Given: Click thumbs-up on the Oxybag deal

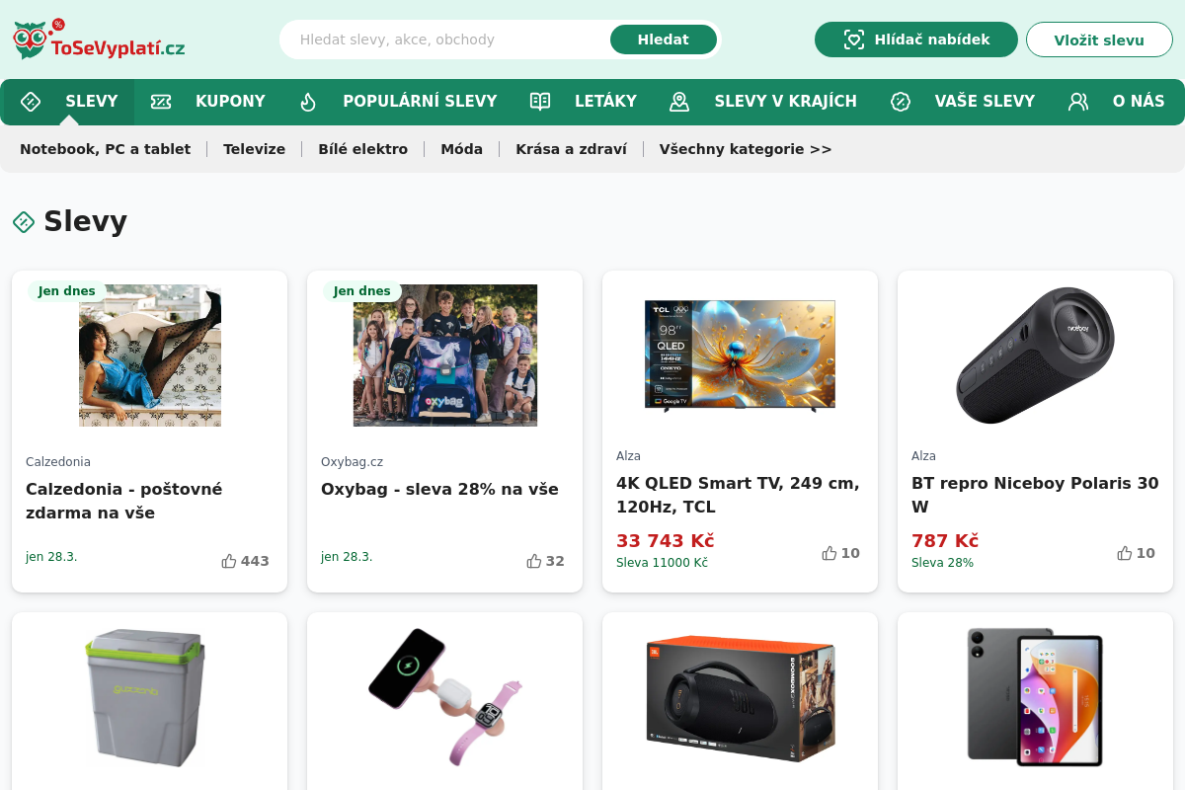Looking at the screenshot, I should (x=534, y=561).
